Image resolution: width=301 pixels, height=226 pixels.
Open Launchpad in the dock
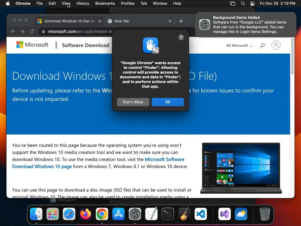click(x=53, y=214)
